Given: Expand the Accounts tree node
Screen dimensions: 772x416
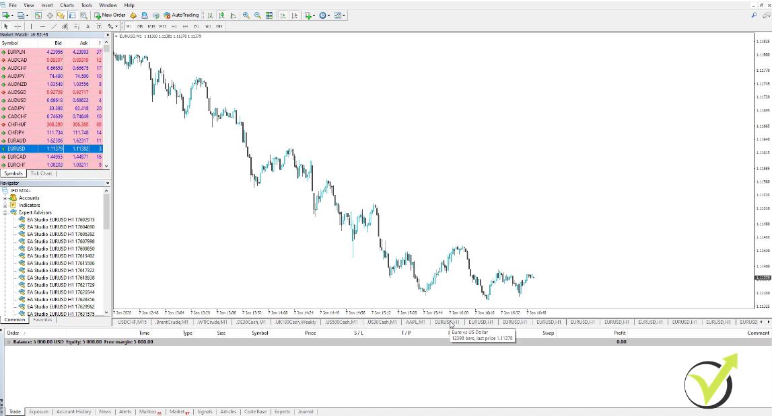Looking at the screenshot, I should click(5, 198).
